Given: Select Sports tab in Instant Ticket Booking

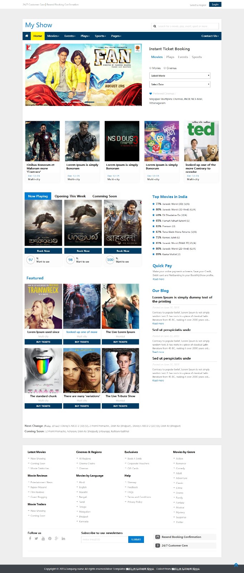Looking at the screenshot, I should [x=197, y=57].
